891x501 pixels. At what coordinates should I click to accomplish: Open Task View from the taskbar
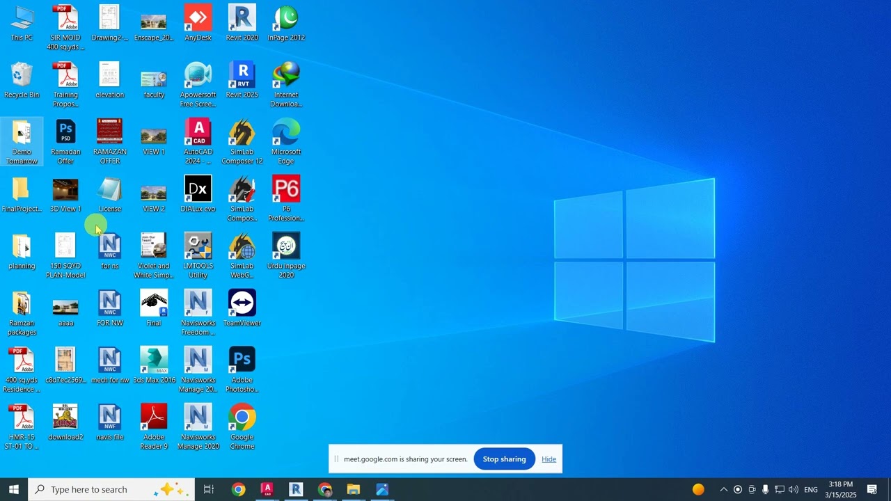[x=209, y=489]
